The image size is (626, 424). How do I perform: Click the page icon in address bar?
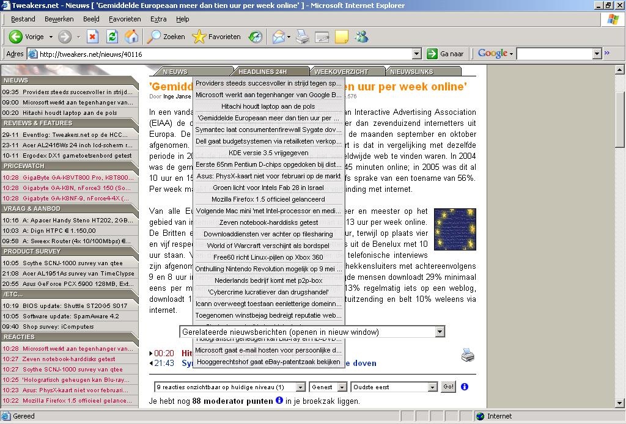tap(33, 54)
